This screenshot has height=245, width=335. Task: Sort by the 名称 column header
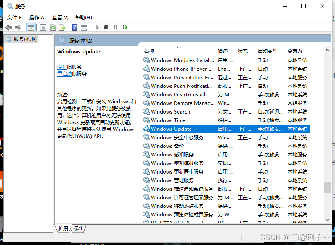coord(179,51)
